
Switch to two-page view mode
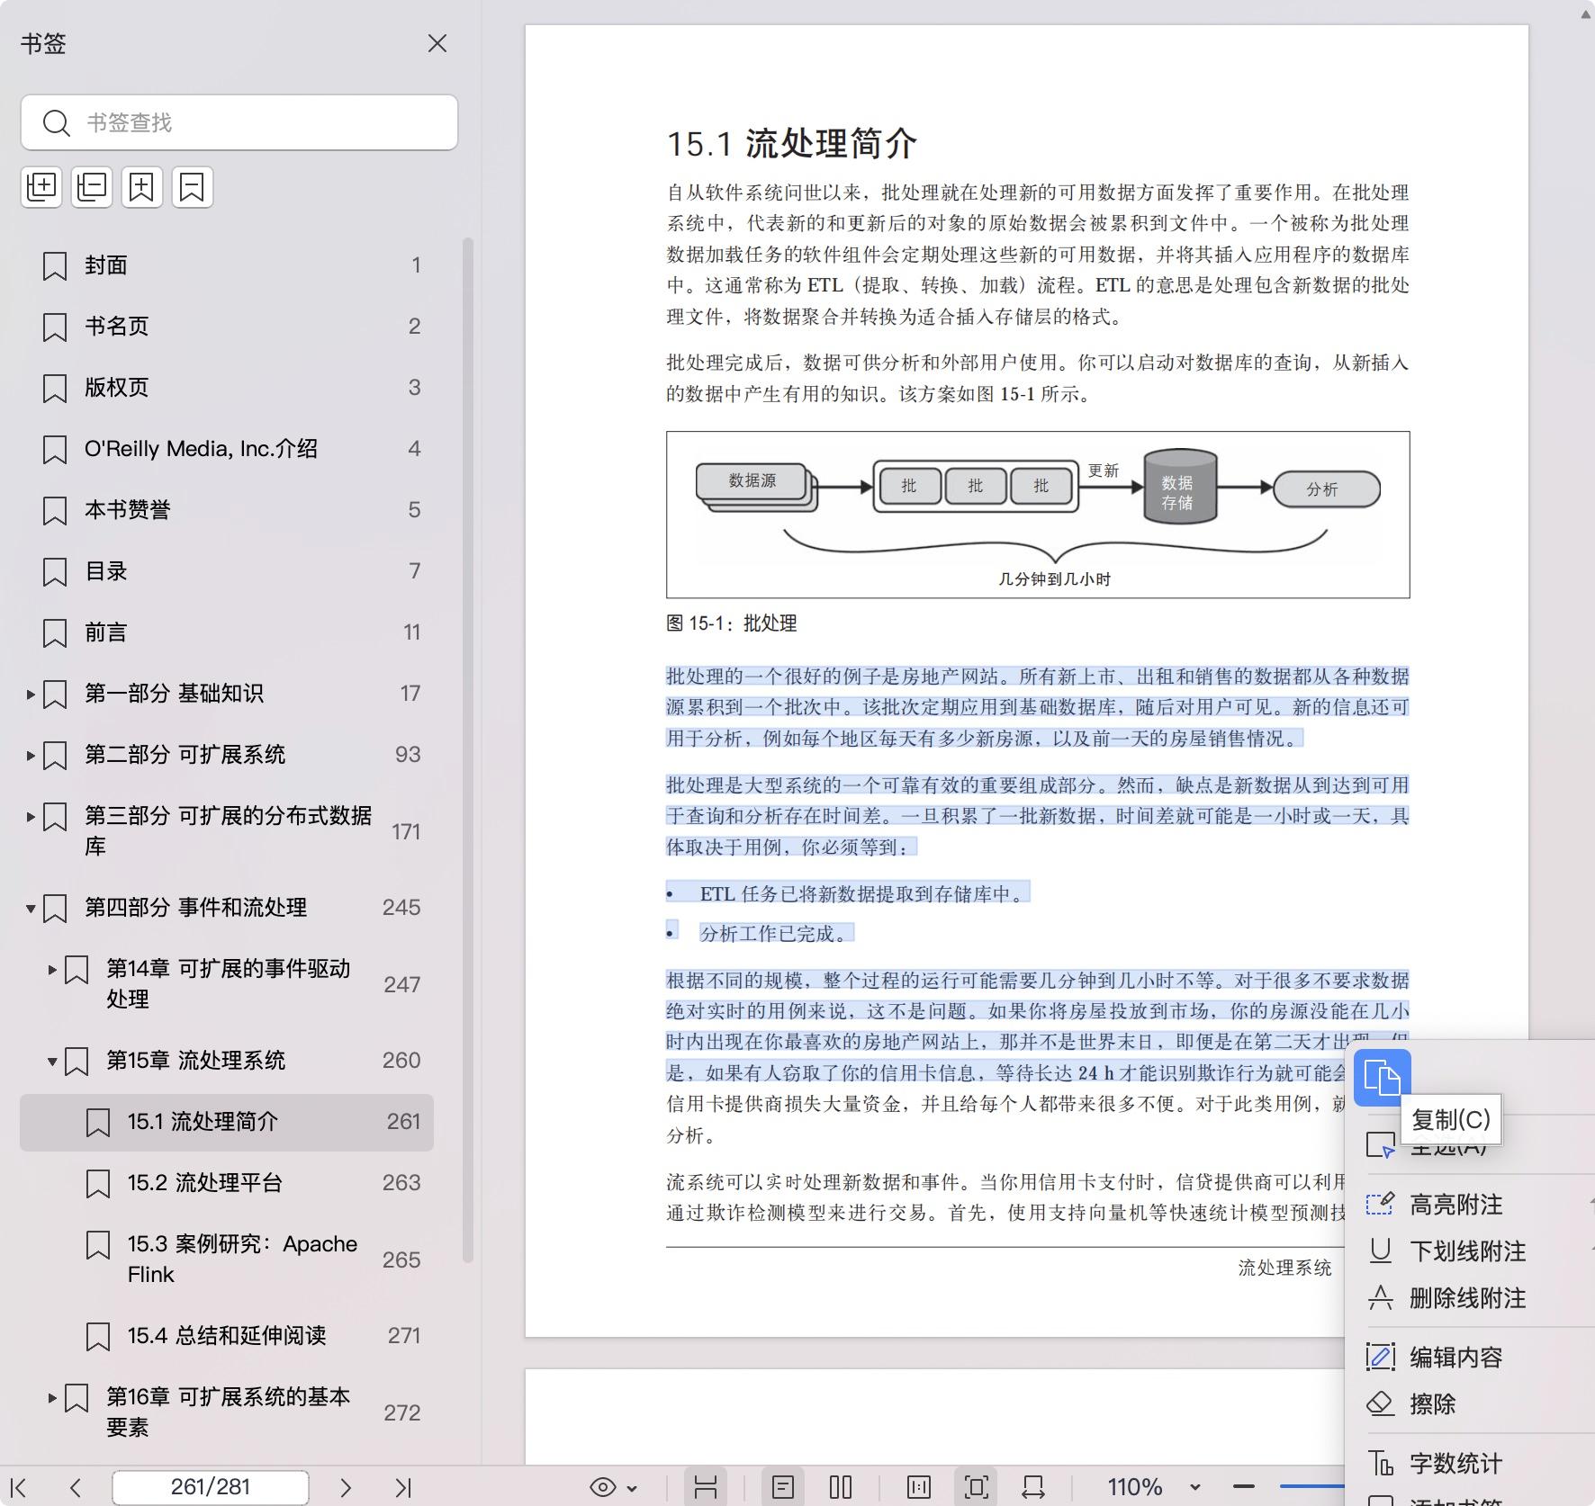pos(840,1487)
